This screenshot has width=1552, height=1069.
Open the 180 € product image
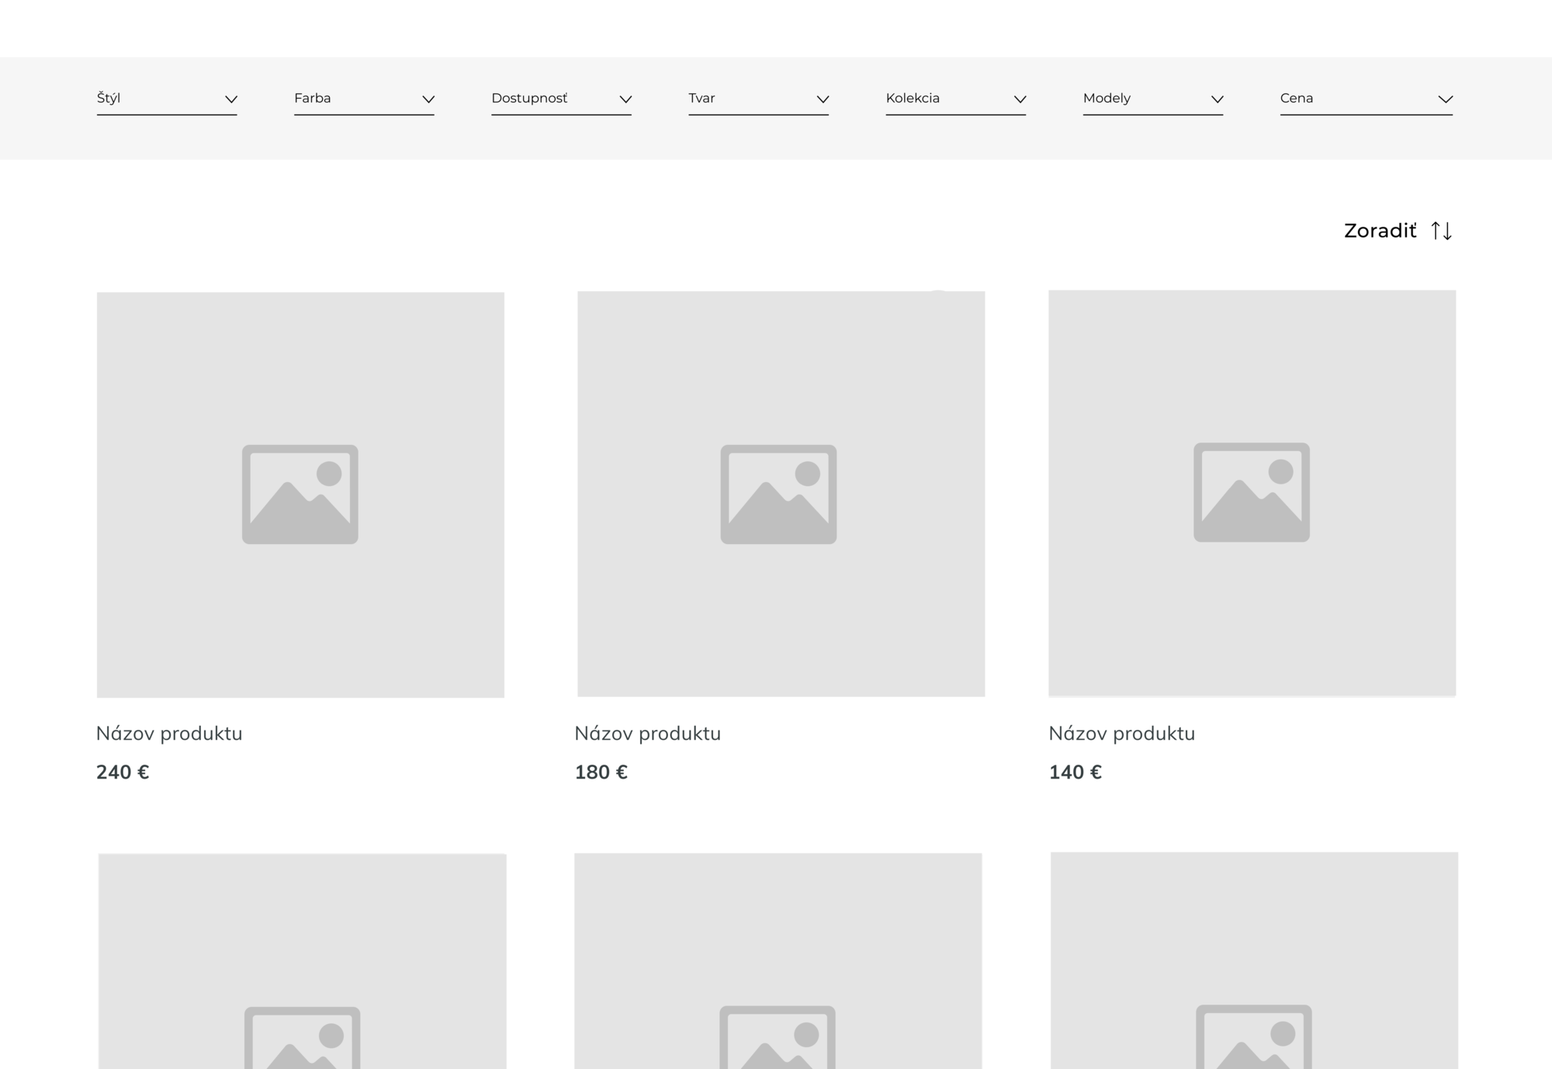(x=781, y=494)
